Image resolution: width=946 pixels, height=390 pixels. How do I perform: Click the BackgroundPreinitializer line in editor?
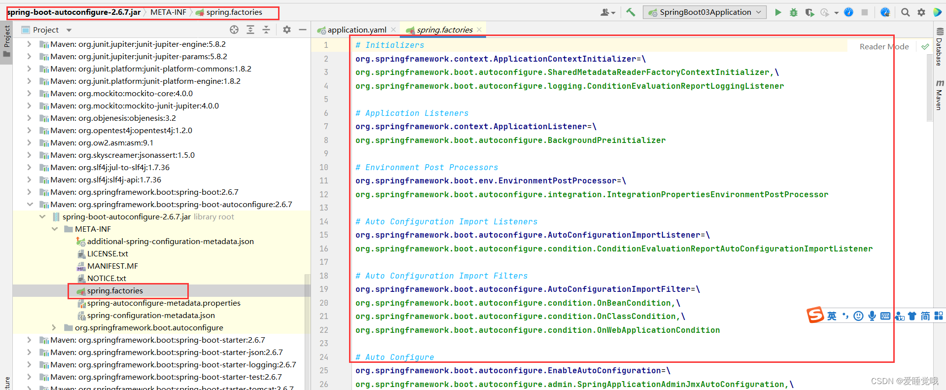tap(510, 140)
